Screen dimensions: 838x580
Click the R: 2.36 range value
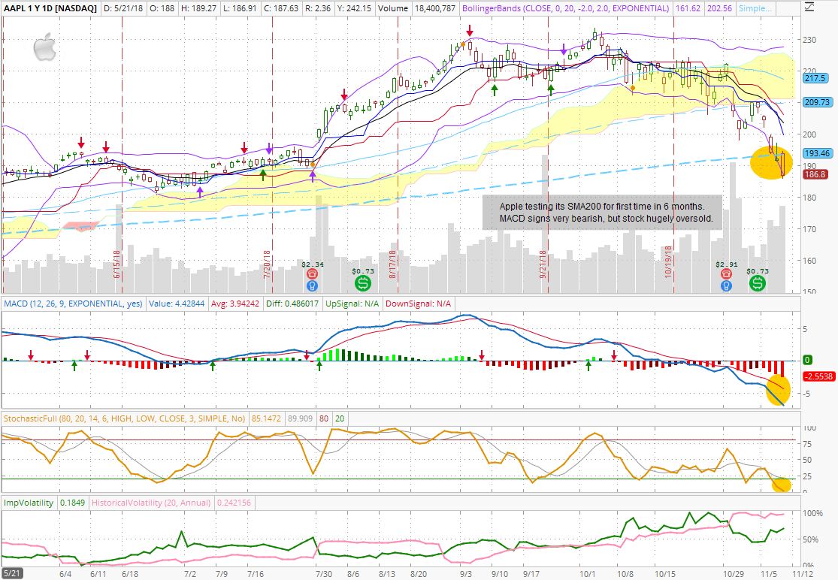click(x=319, y=8)
